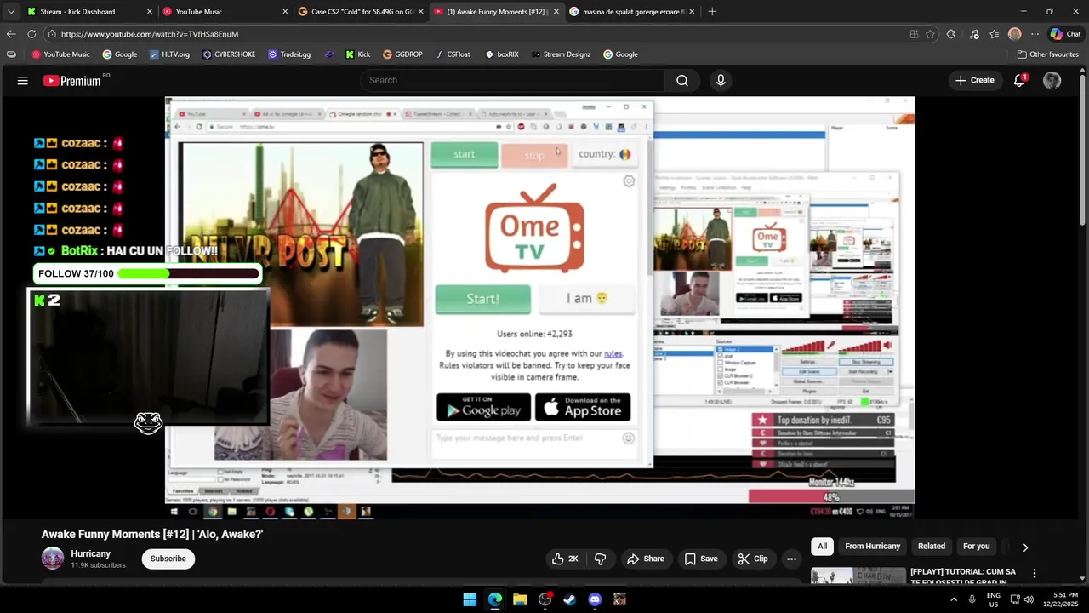Select the From Hurricany filter chip
This screenshot has height=613, width=1089.
coord(872,547)
